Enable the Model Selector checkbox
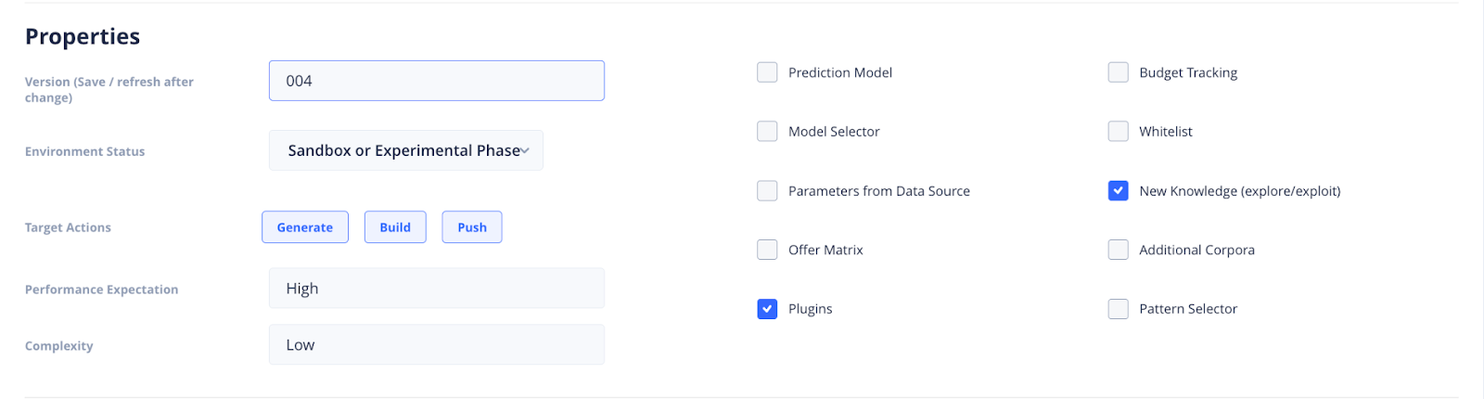 [x=767, y=132]
